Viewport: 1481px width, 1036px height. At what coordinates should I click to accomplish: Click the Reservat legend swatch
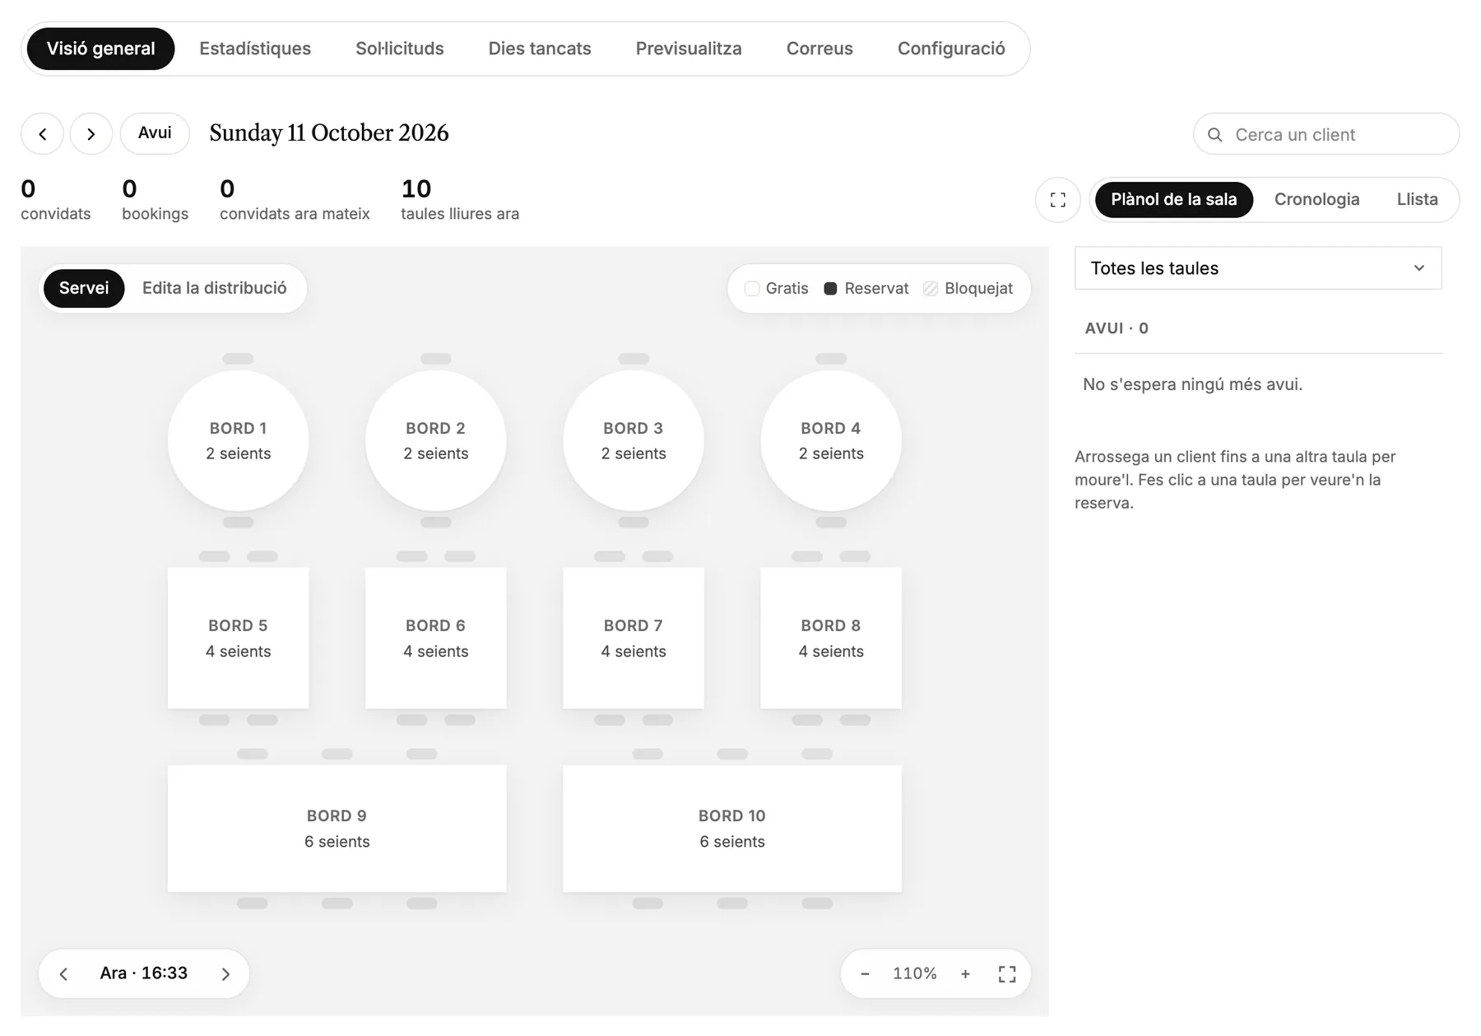[830, 289]
